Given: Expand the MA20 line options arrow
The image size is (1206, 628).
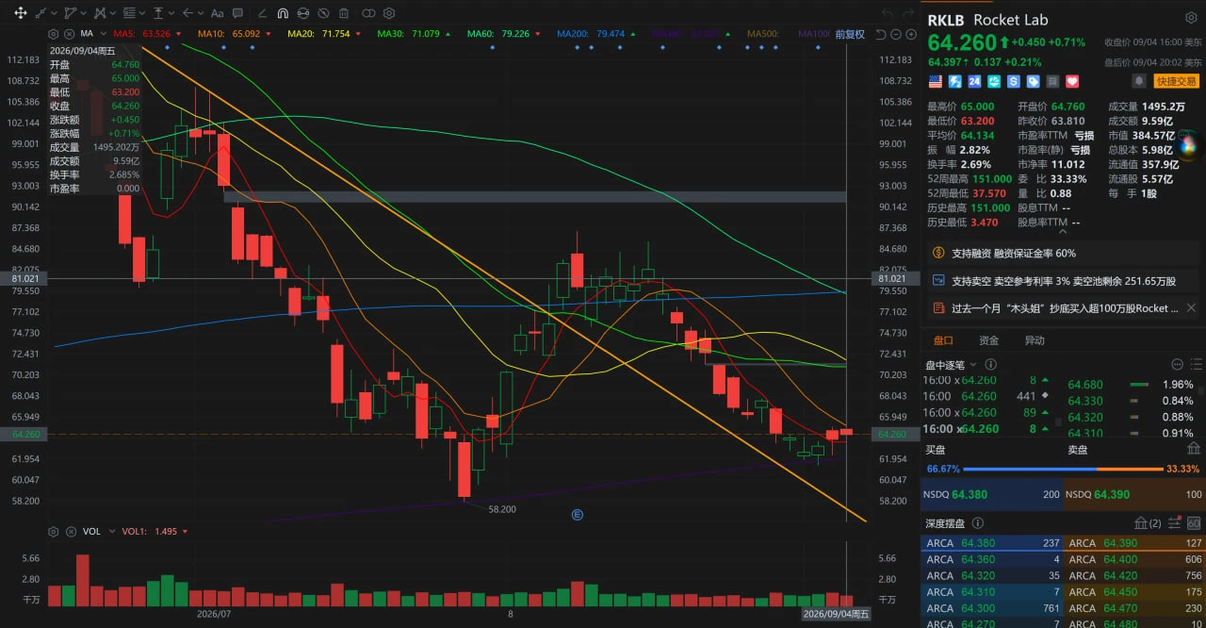Looking at the screenshot, I should click(x=358, y=34).
